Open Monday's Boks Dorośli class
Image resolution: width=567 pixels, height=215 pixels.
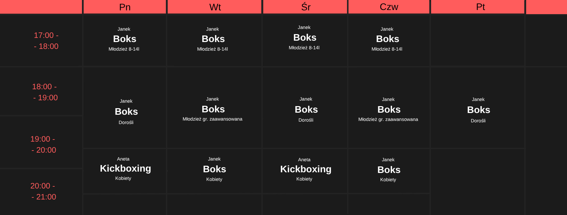[126, 112]
